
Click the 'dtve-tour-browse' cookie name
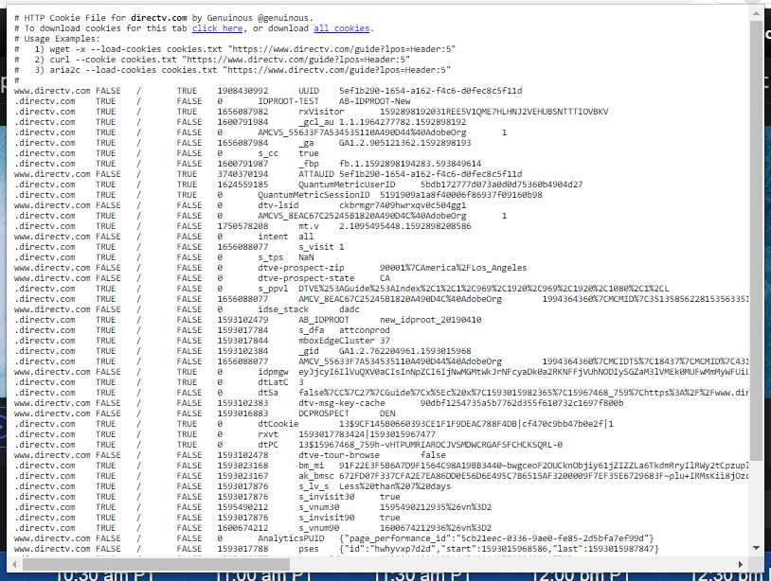point(339,455)
